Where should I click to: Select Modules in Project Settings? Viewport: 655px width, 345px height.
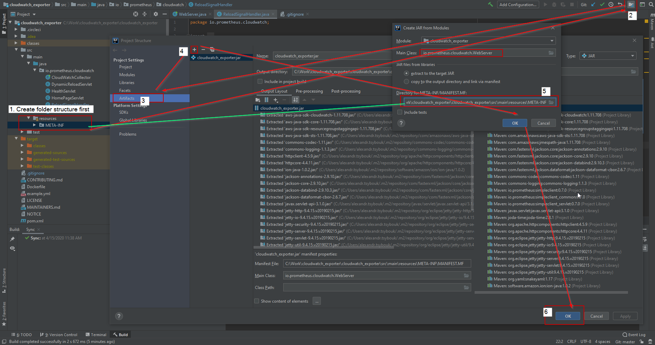coord(127,75)
